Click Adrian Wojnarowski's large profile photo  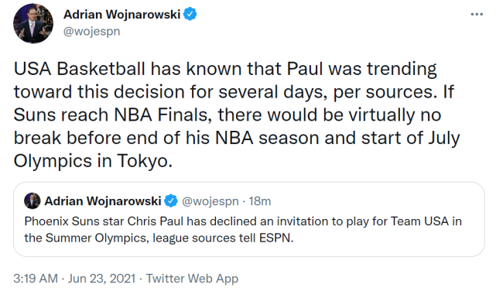pos(33,23)
